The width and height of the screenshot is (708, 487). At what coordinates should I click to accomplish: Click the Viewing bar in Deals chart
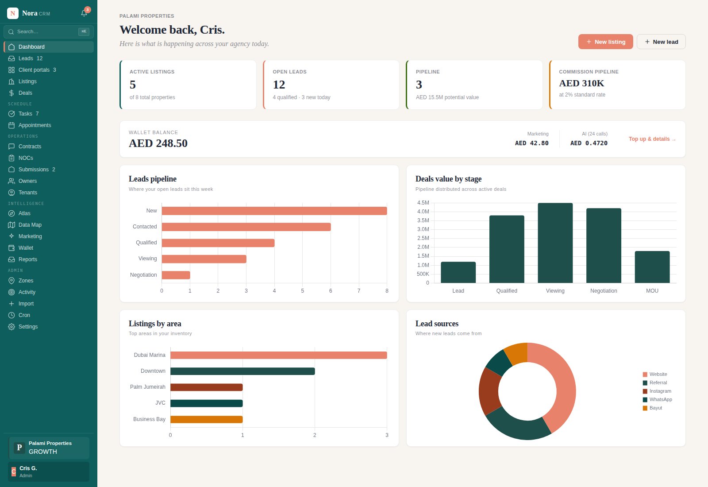555,243
